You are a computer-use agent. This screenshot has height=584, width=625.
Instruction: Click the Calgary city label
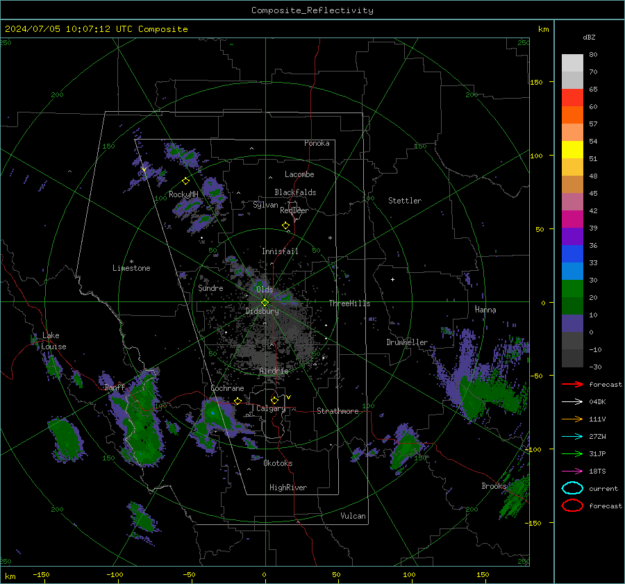(x=271, y=408)
